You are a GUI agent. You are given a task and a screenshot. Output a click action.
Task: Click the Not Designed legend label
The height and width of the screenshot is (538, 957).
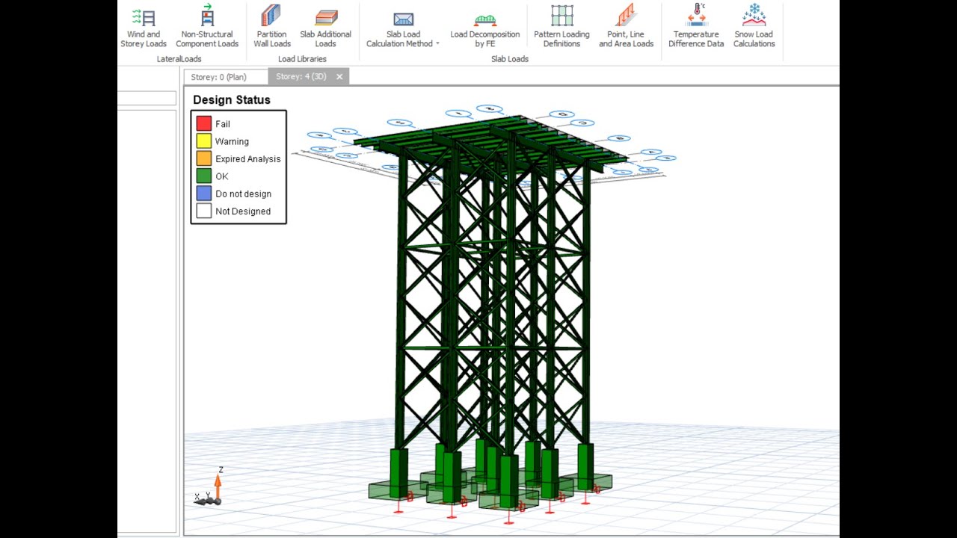click(x=243, y=211)
